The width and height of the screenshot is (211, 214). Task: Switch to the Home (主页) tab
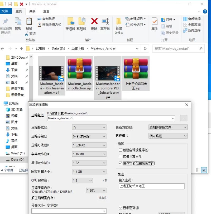point(19,11)
